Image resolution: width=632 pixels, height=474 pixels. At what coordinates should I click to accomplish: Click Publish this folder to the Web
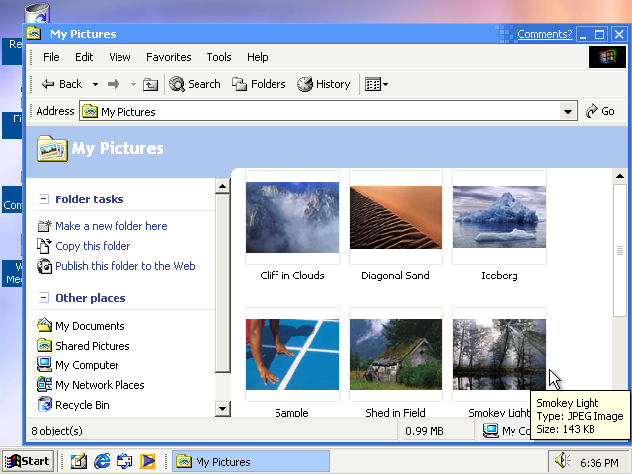coord(125,266)
